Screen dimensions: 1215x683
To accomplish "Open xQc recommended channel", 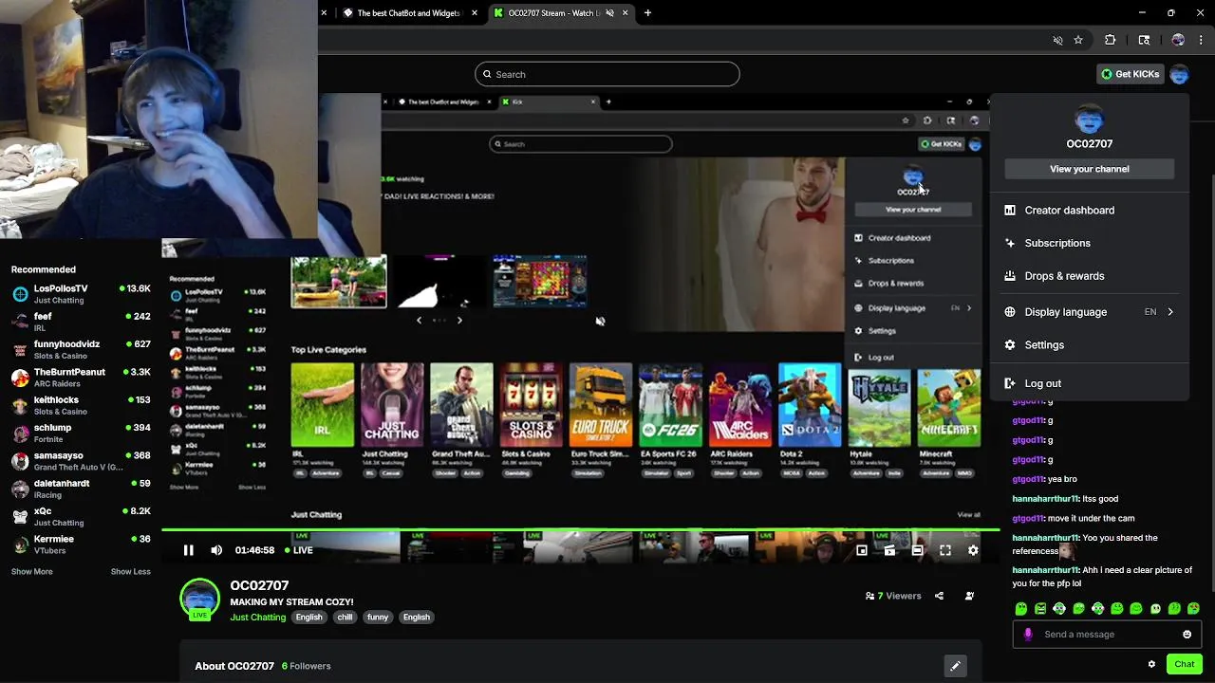I will [81, 516].
